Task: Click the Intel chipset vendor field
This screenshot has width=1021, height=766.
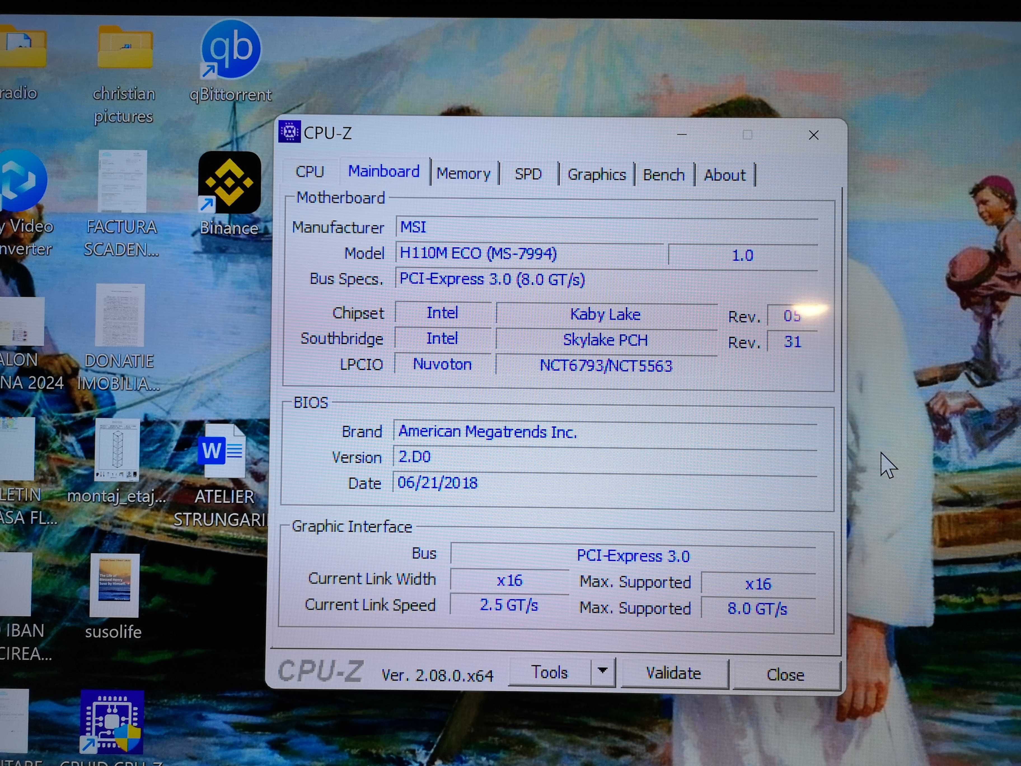Action: tap(443, 313)
